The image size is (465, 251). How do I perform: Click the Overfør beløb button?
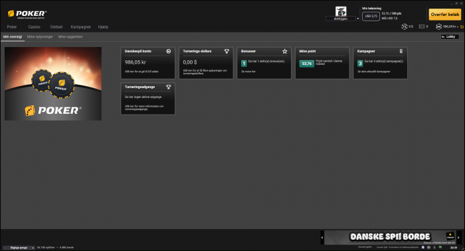[x=445, y=14]
